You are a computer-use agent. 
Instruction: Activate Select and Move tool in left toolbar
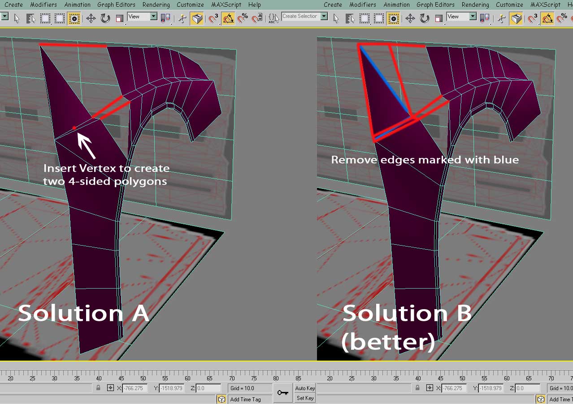pos(91,18)
